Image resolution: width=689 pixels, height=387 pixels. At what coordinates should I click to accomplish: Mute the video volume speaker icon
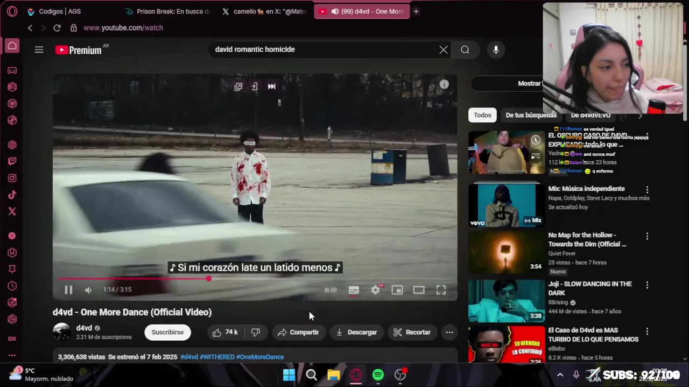(x=88, y=290)
